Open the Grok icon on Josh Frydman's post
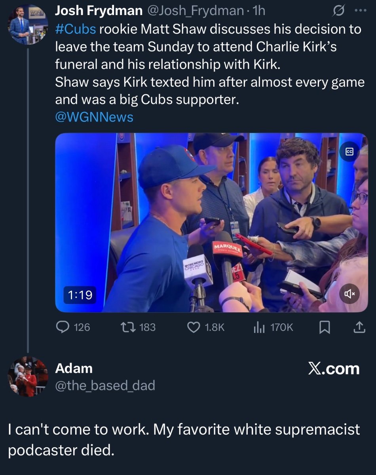This screenshot has width=376, height=475. coord(338,11)
